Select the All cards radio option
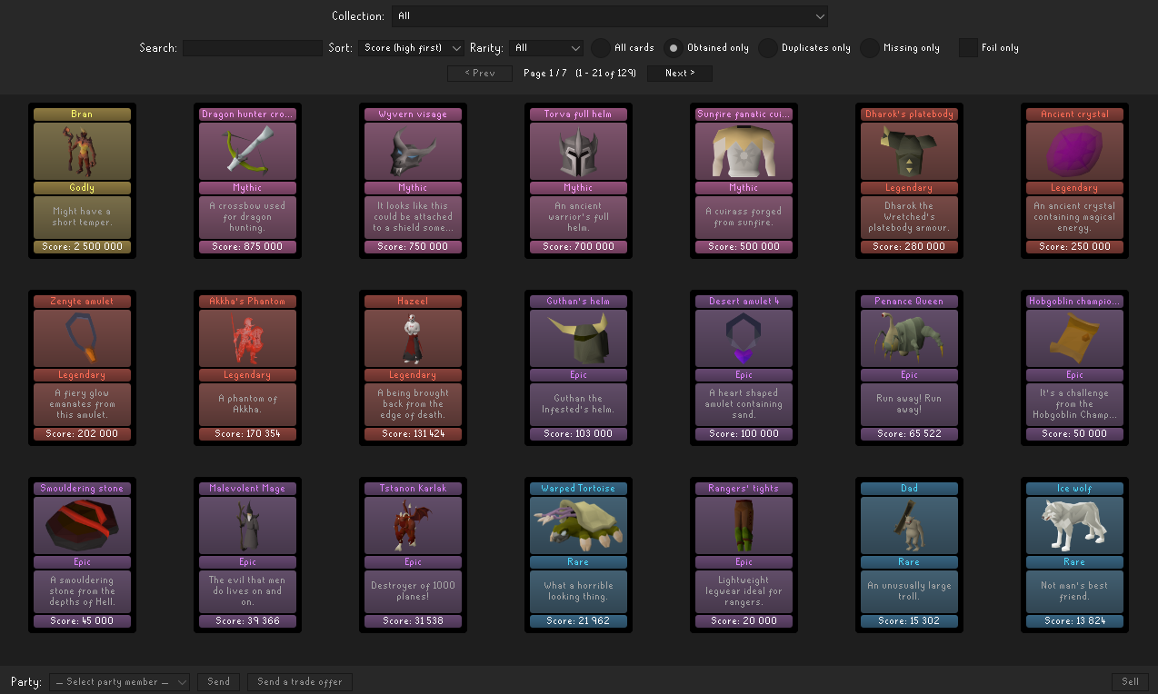This screenshot has width=1158, height=694. tap(600, 48)
